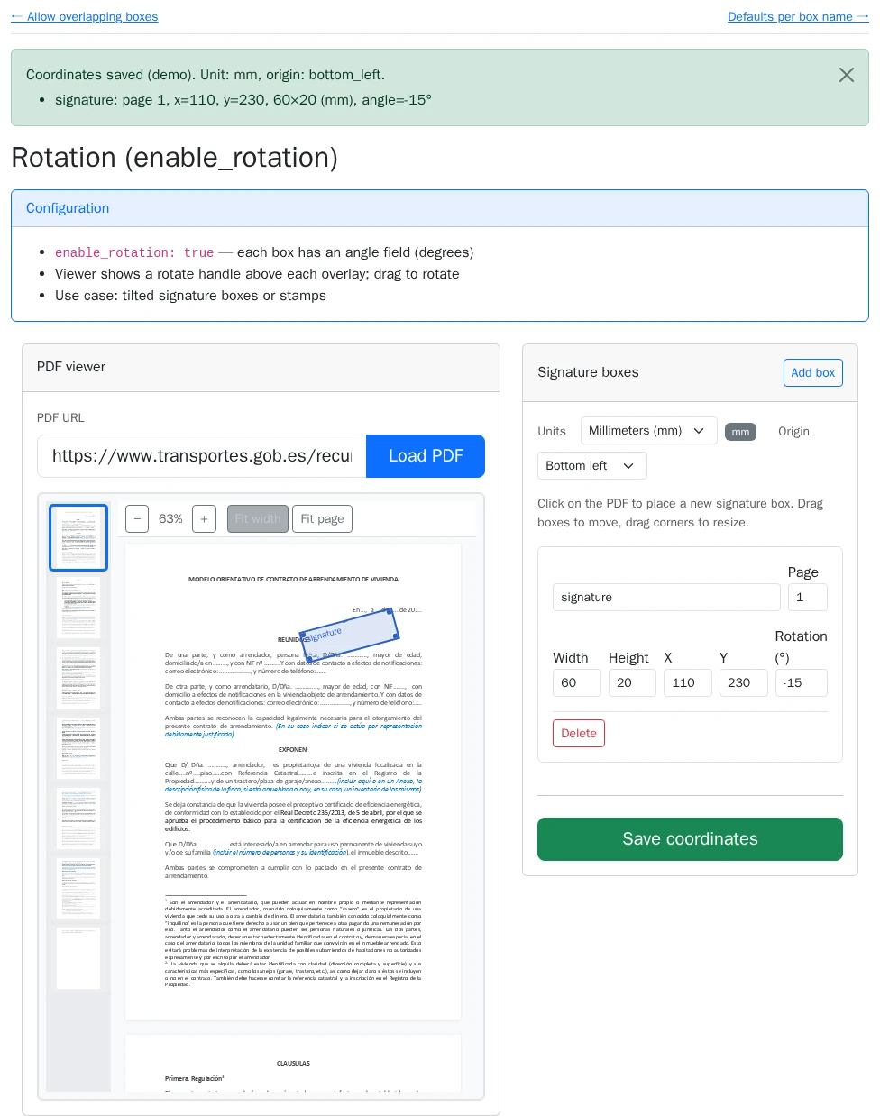
Task: Click the Height field showing 20
Action: (632, 682)
